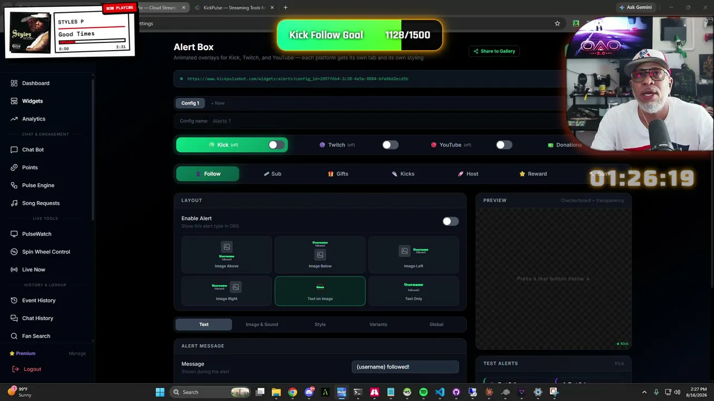Switch to the Gifts alert tab
This screenshot has height=401, width=714.
click(338, 174)
